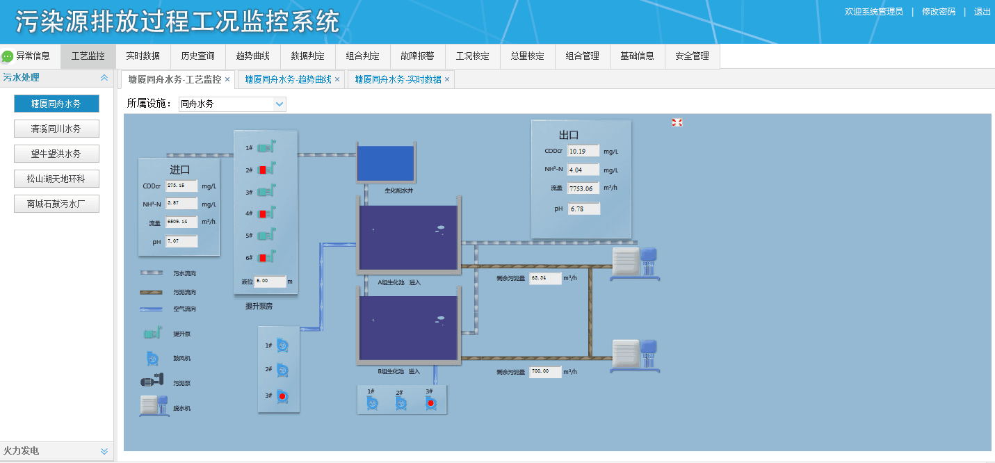Click the 脱水机 legend icon
The image size is (995, 463).
[x=153, y=404]
